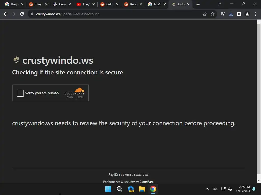Open a new tab with plus button
This screenshot has width=261, height=195.
click(198, 5)
